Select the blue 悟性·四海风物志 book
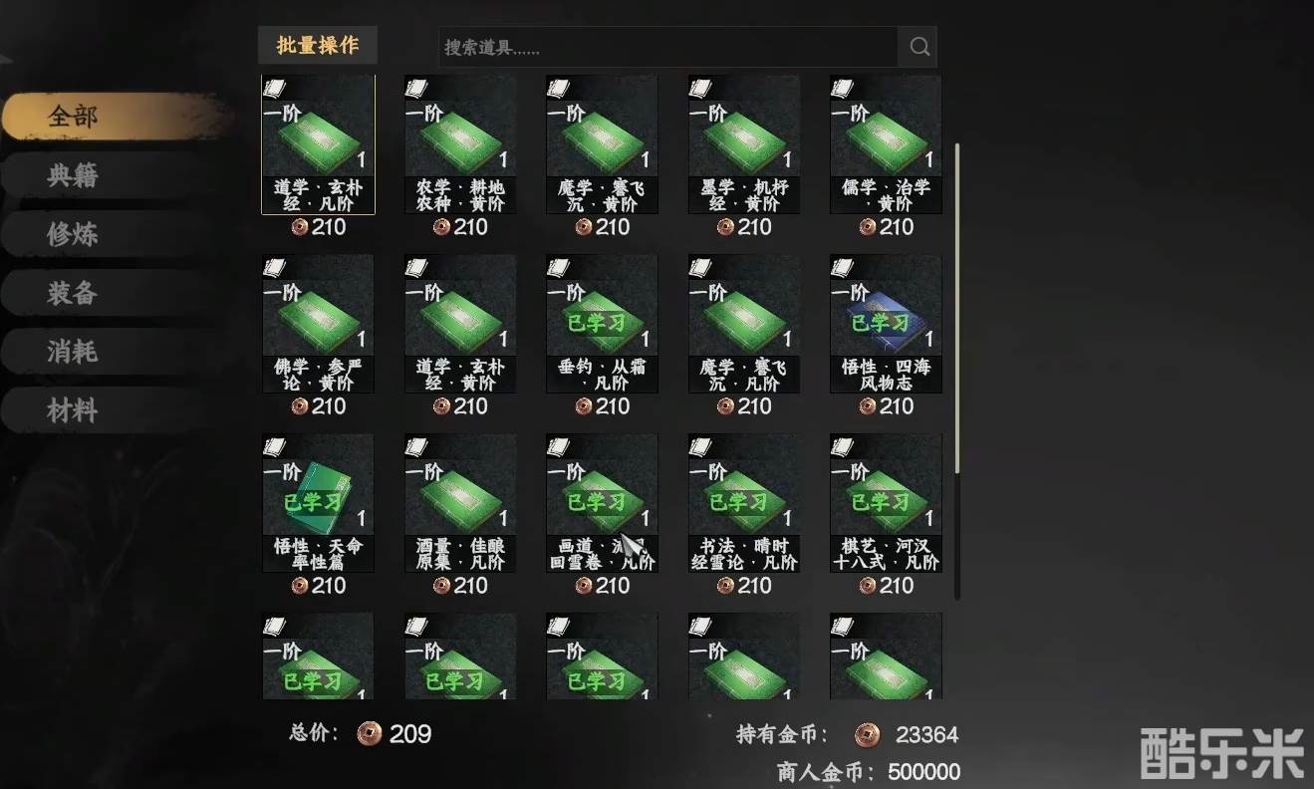This screenshot has width=1314, height=789. [886, 324]
